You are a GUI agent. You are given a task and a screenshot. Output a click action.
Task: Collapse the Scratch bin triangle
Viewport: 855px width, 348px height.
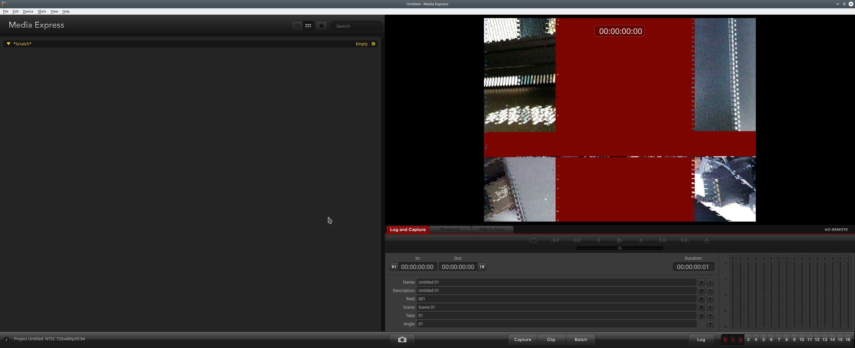pyautogui.click(x=8, y=44)
